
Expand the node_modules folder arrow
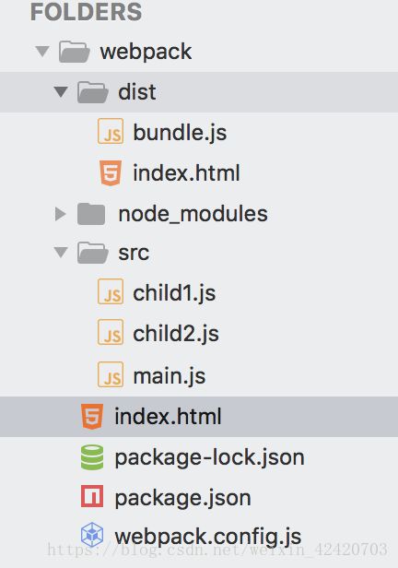click(60, 214)
